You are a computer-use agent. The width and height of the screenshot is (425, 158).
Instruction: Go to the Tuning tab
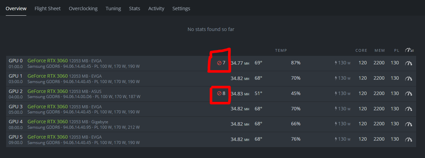pos(113,9)
